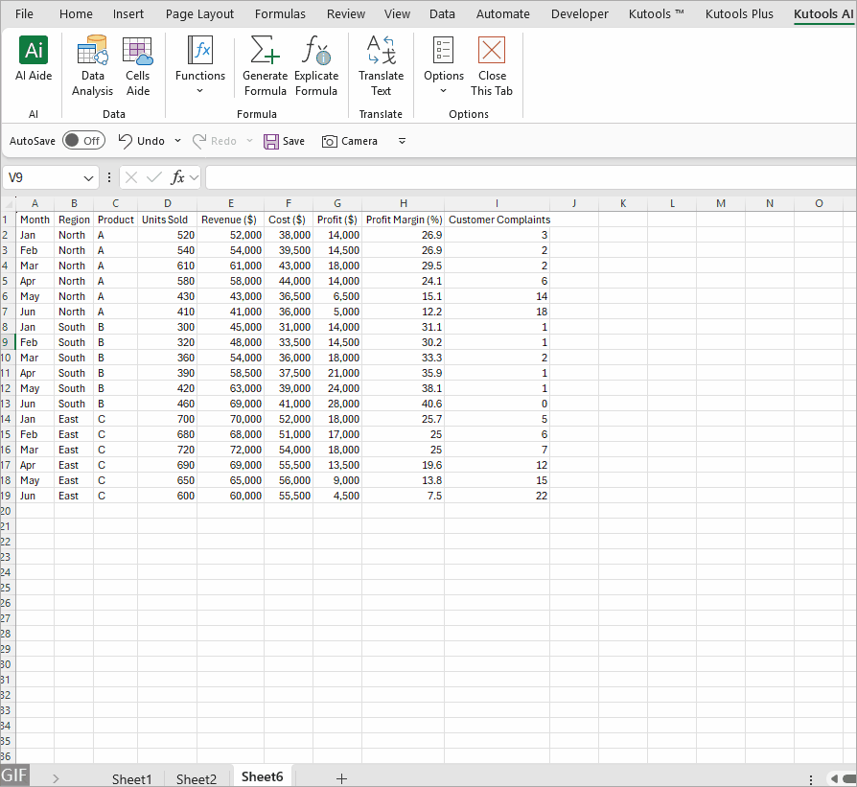Add a new worksheet with the plus button
This screenshot has height=787, width=857.
[341, 778]
